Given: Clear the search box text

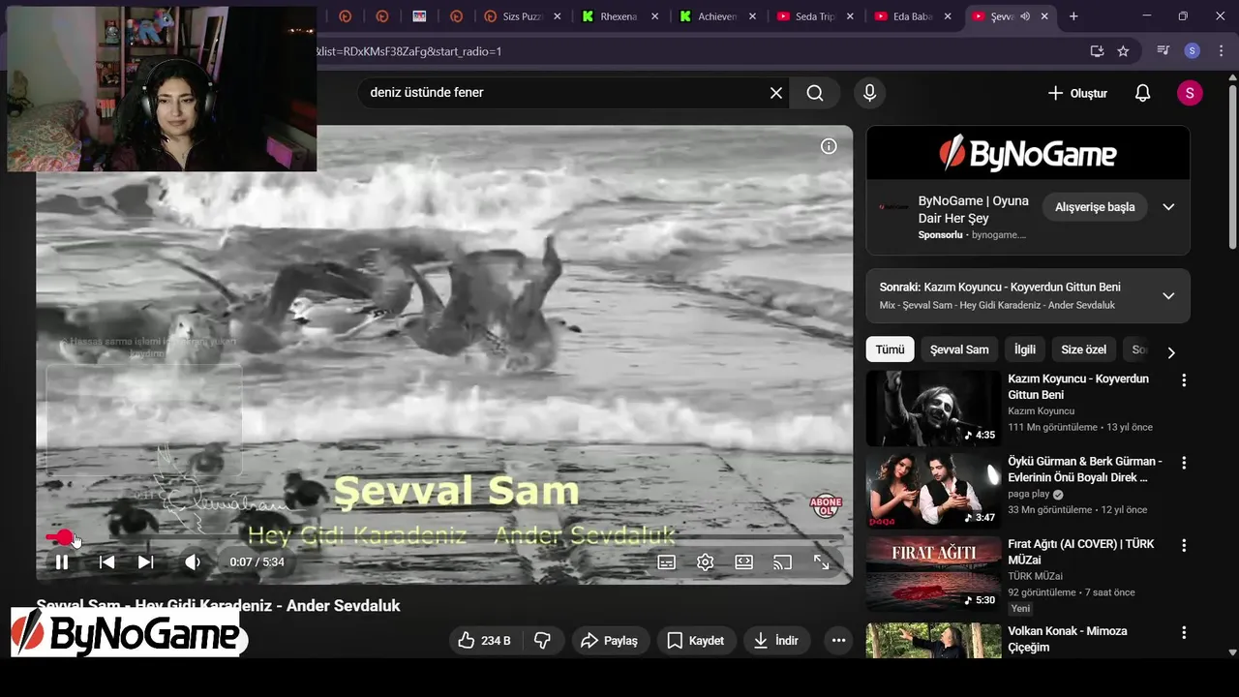Looking at the screenshot, I should click(776, 93).
